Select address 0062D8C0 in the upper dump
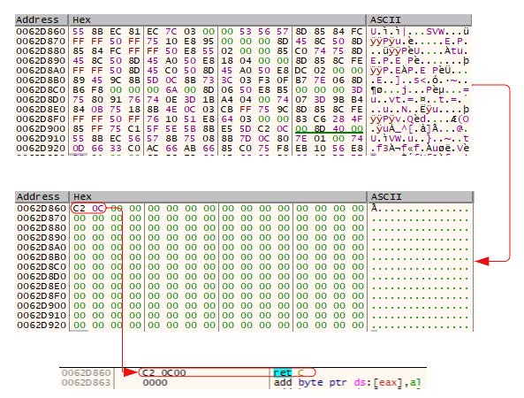This screenshot has width=524, height=398. 41,90
